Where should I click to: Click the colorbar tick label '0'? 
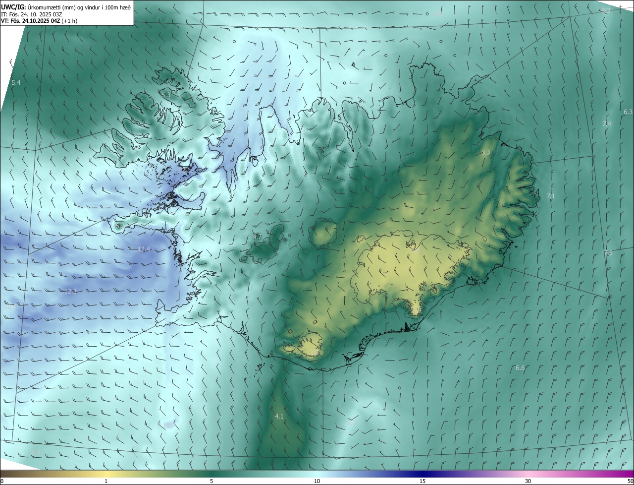[x=2, y=481]
